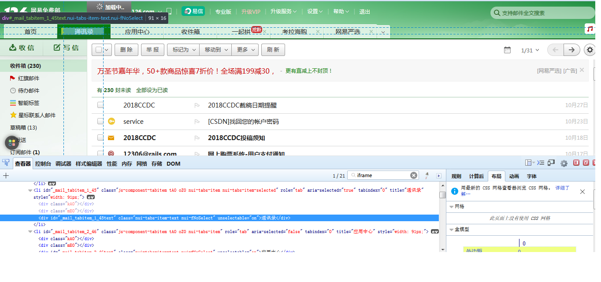The height and width of the screenshot is (282, 601).
Task: Open the 移动到 dropdown menu
Action: click(x=215, y=50)
